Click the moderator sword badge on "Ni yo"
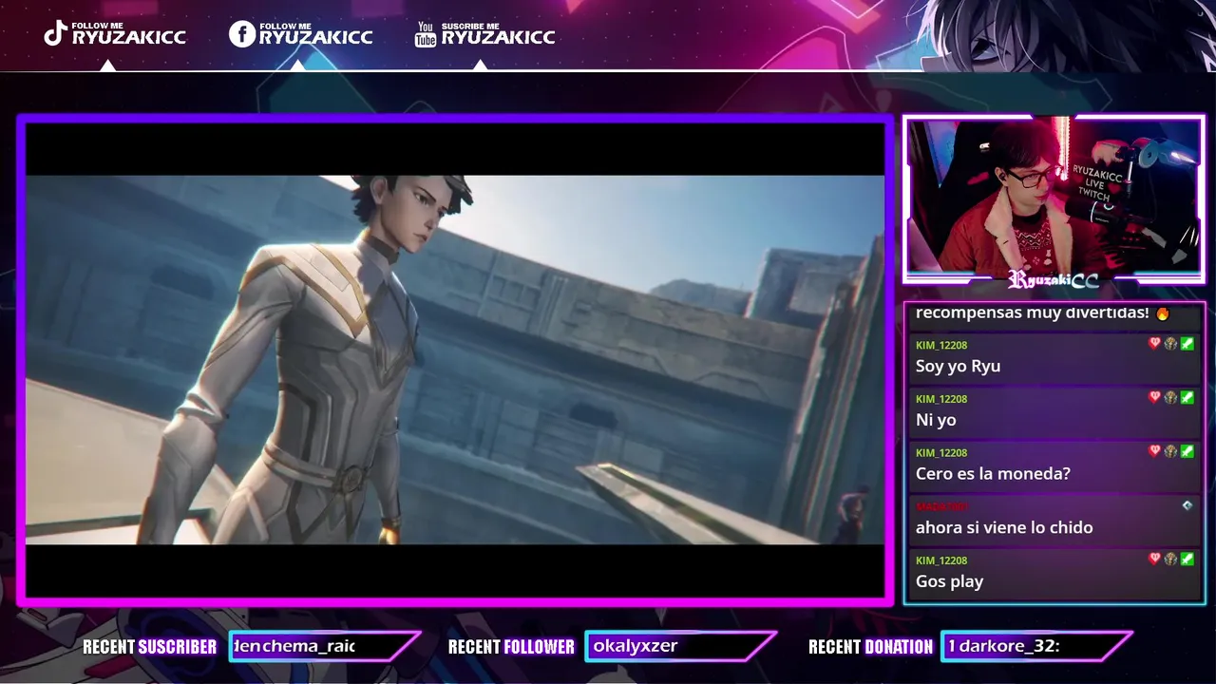Viewport: 1216px width, 684px height. (x=1187, y=398)
